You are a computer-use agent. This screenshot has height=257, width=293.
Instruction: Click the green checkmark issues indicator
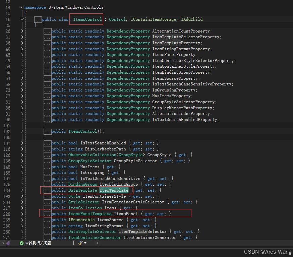click(x=21, y=242)
